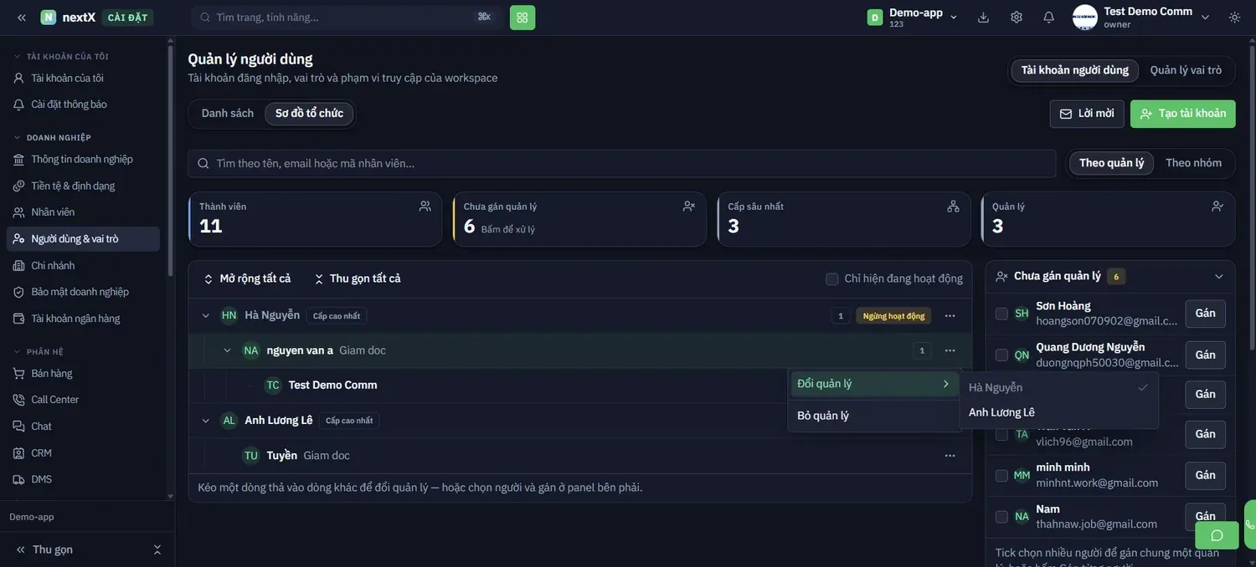Toggle the light/dark theme sun icon
Viewport: 1256px width, 567px height.
[1234, 17]
